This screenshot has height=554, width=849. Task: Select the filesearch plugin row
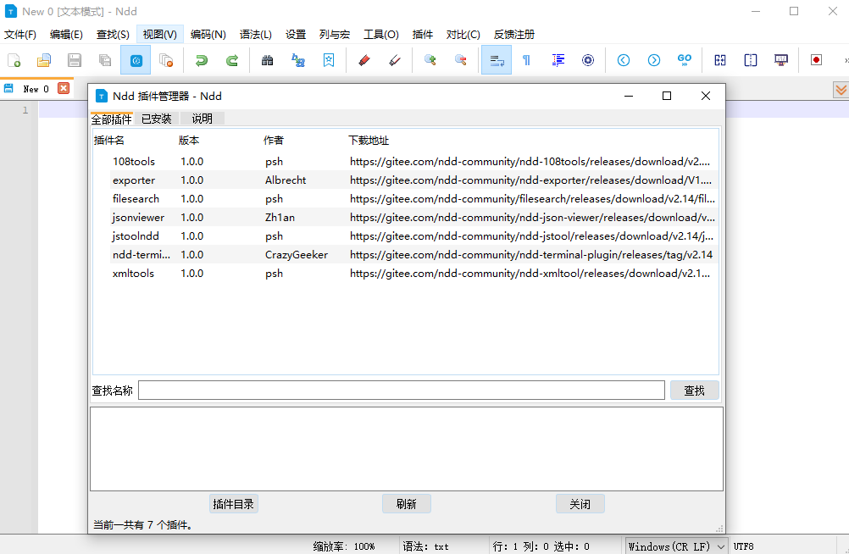[406, 199]
